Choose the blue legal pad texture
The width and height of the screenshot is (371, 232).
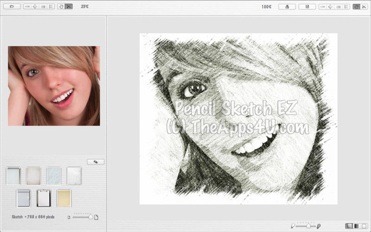click(24, 198)
